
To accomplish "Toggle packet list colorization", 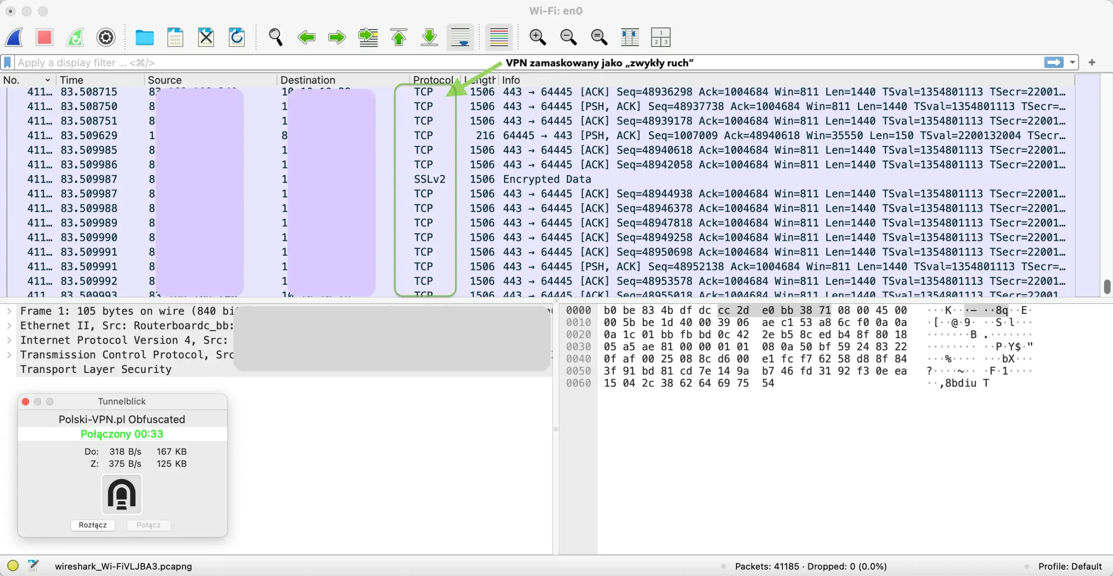I will click(499, 37).
